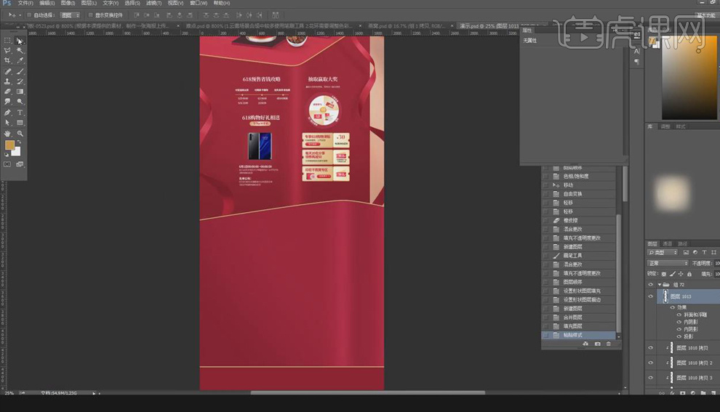Screen dimensions: 720x412
Task: Toggle 斜面和浮雕 effect visibility
Action: 679,315
